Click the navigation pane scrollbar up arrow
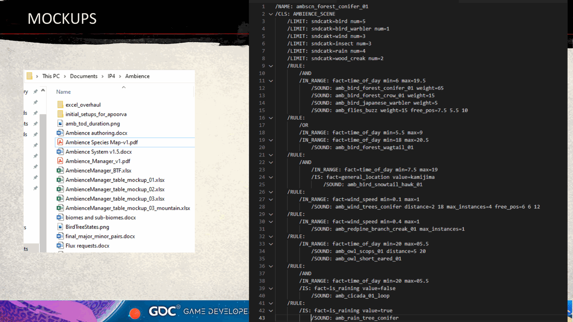573x322 pixels. point(43,91)
